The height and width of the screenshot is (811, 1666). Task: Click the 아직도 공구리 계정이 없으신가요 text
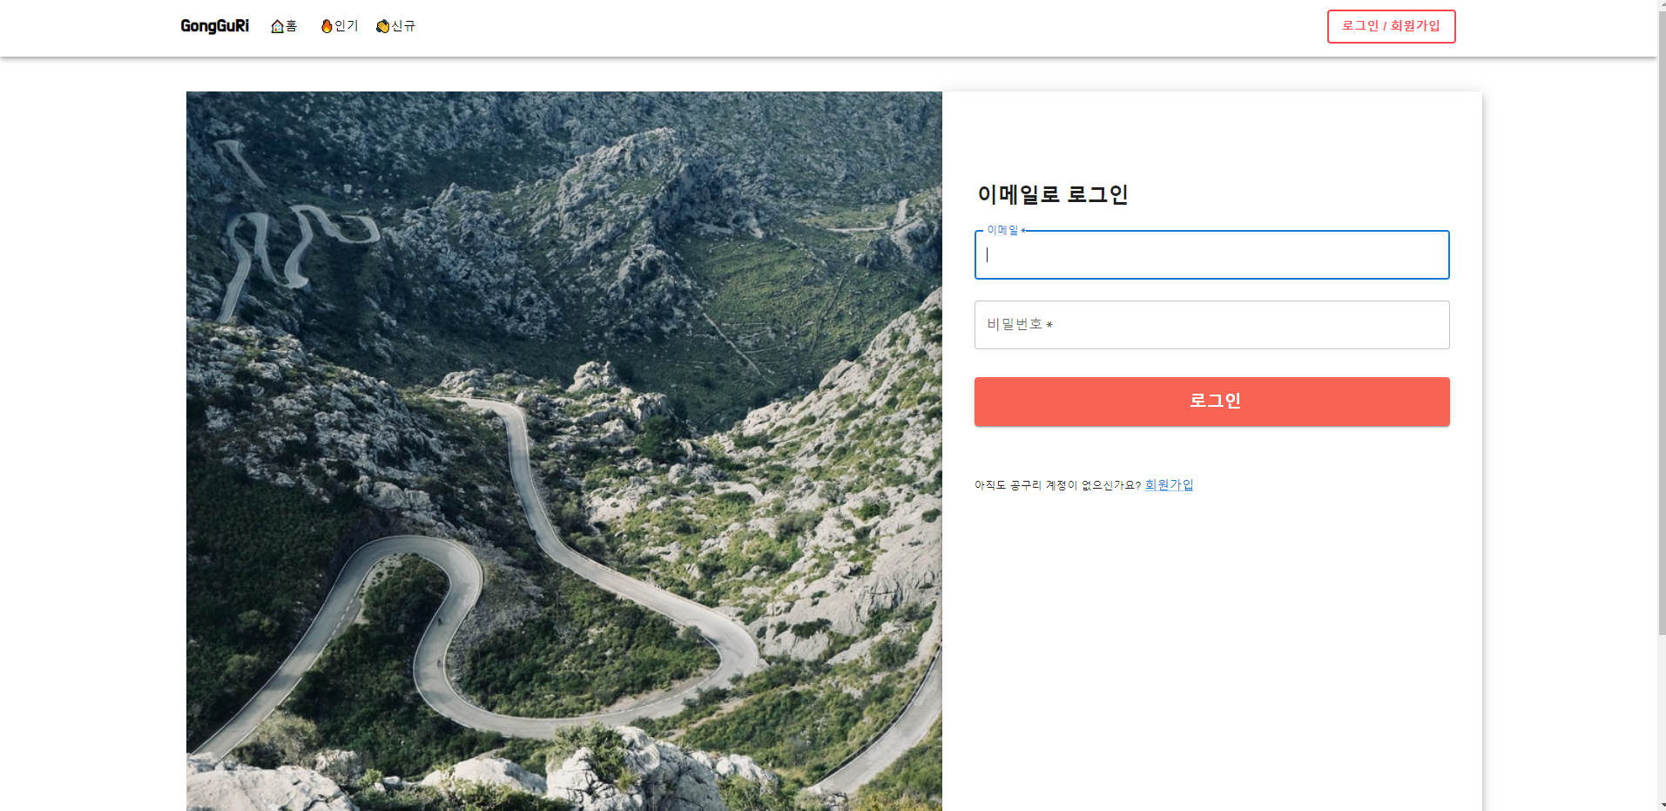(x=1057, y=485)
